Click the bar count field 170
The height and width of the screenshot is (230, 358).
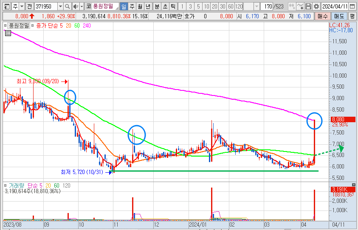(268, 6)
